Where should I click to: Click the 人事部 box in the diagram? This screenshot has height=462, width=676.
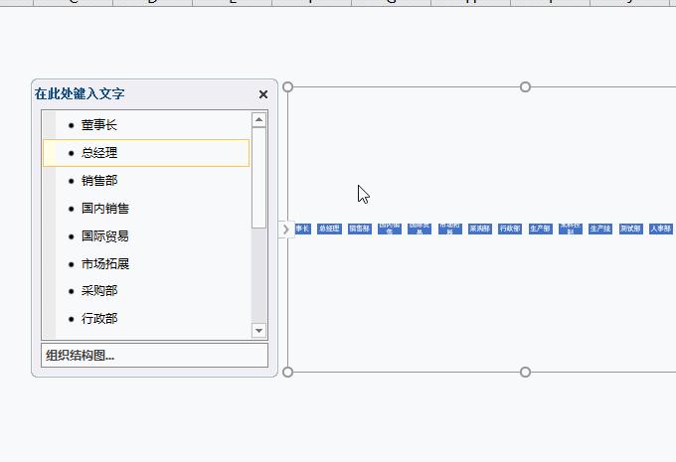661,229
